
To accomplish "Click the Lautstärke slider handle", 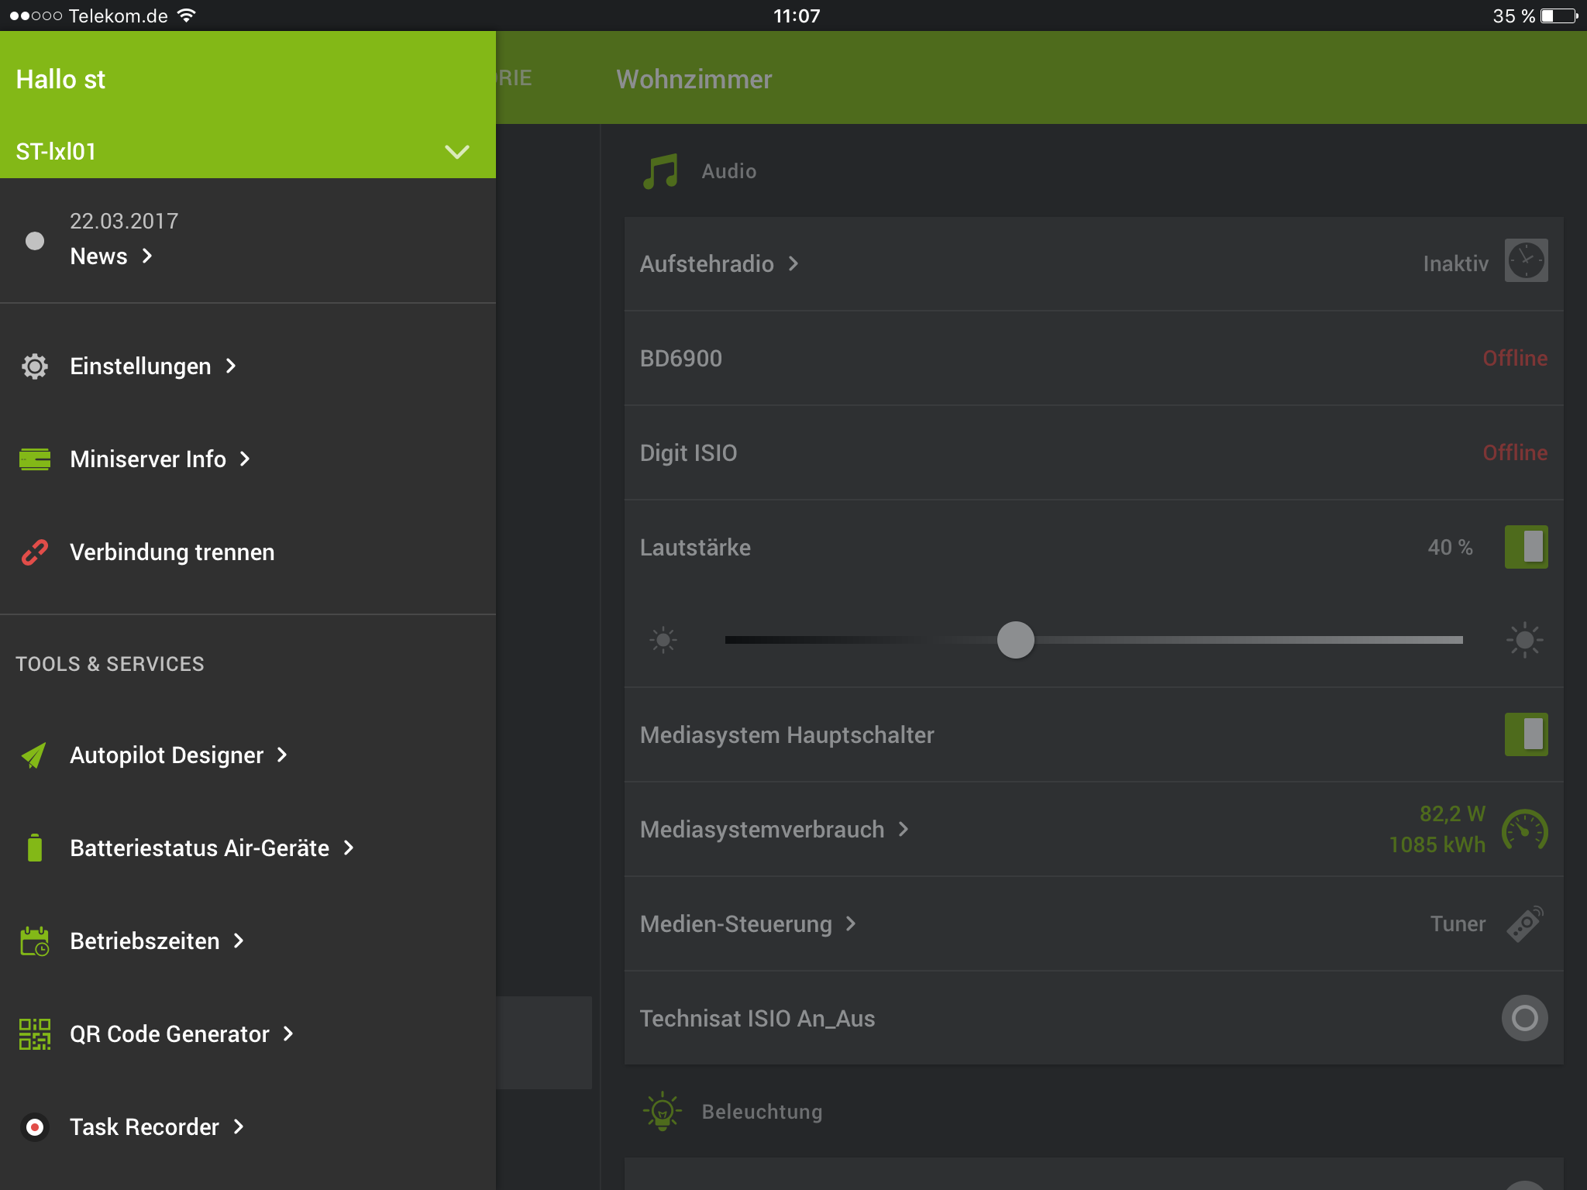I will 1015,640.
